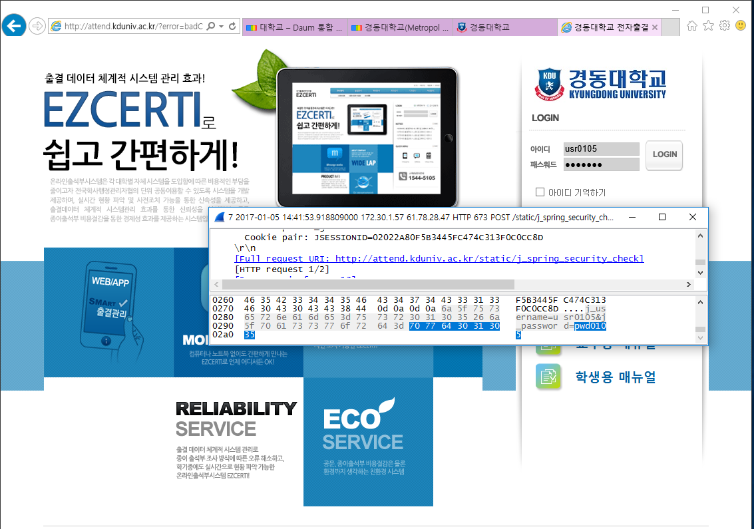Minimize the Wireshark packet window

[x=632, y=218]
